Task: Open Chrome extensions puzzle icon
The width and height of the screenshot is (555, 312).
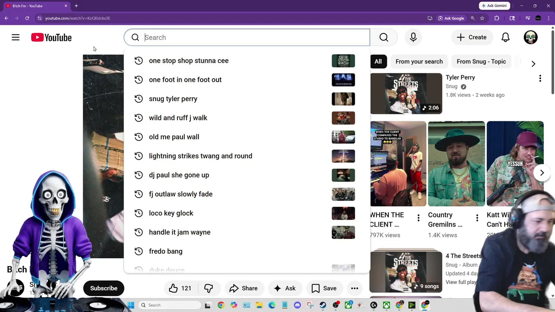Action: [497, 18]
